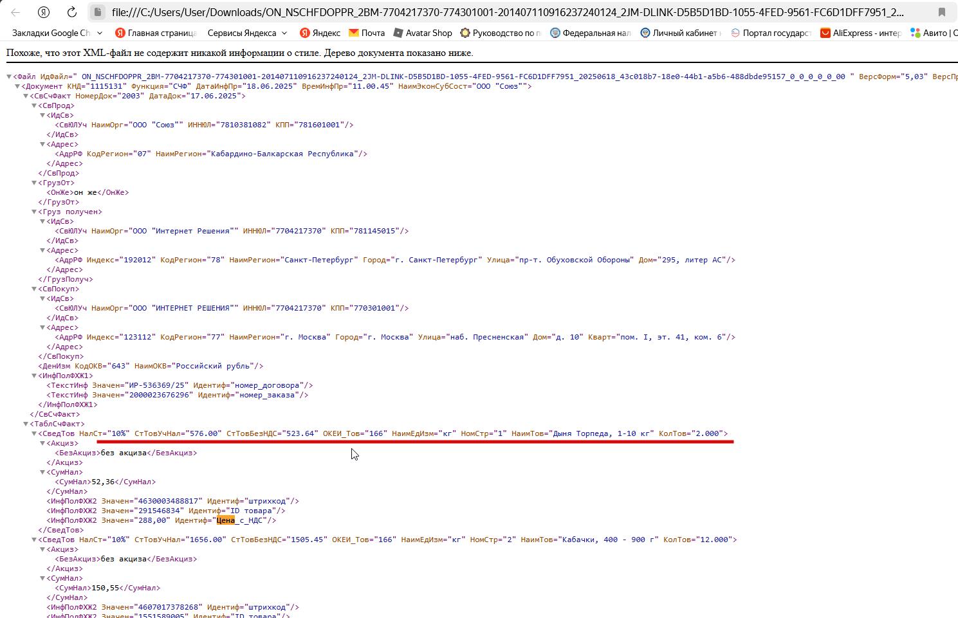Collapse the Адрес node with Кабардино-Балкарская
Viewport: 958px width, 618px height.
42,144
